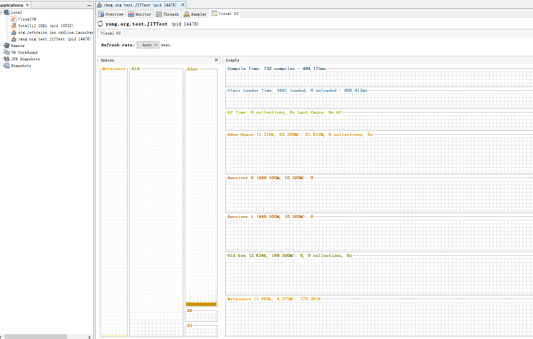Image resolution: width=533 pixels, height=339 pixels.
Task: Select Local in applications tree
Action: 16,12
